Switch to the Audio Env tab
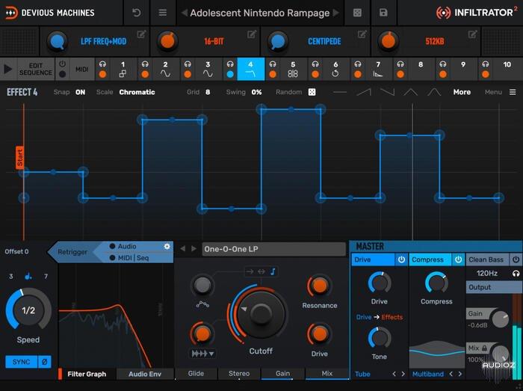The height and width of the screenshot is (391, 523). (145, 374)
